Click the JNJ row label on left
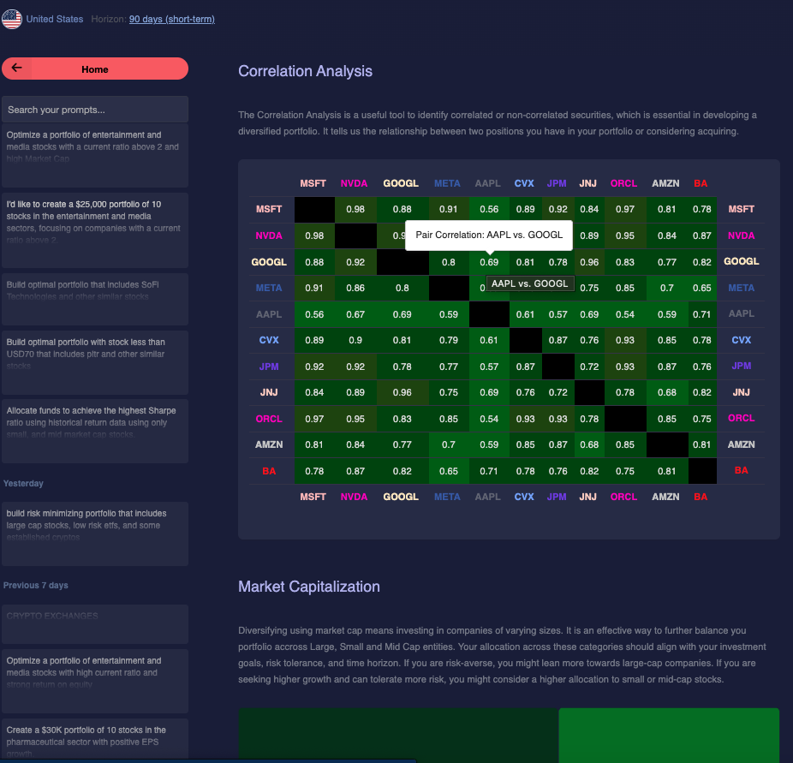 pyautogui.click(x=269, y=392)
